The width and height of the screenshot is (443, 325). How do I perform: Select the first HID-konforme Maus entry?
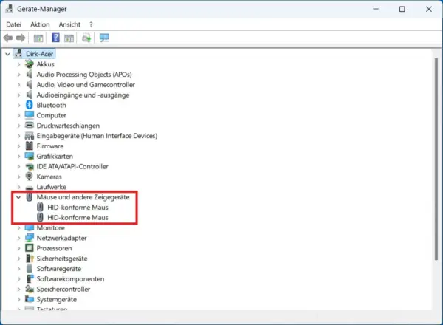(78, 208)
